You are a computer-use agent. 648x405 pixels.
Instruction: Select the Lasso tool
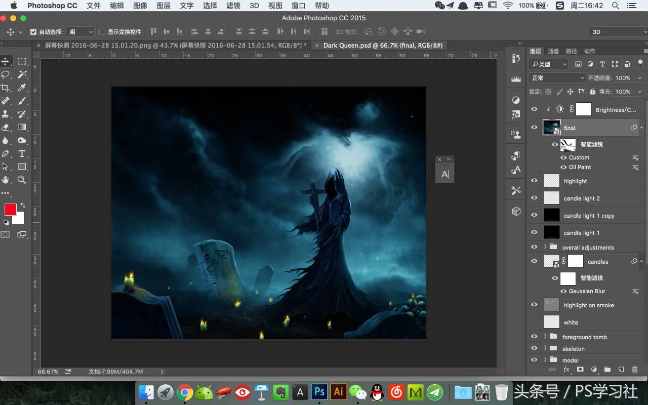click(7, 74)
